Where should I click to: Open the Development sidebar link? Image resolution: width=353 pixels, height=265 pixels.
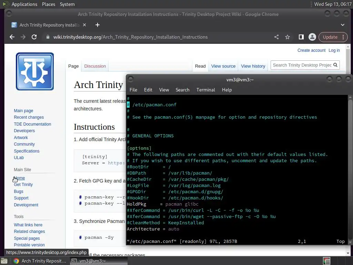coord(26,205)
